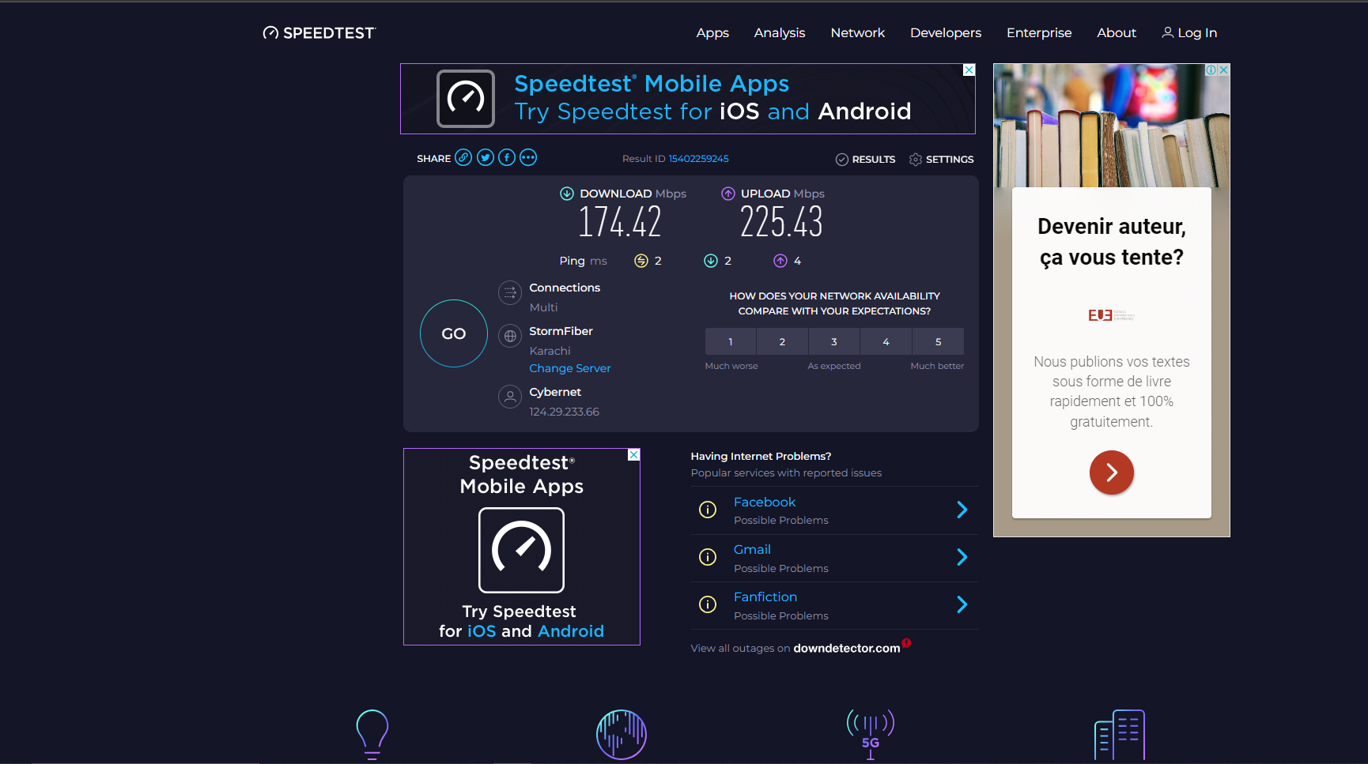1368x764 pixels.
Task: Click the book shelf ad image
Action: (x=1112, y=126)
